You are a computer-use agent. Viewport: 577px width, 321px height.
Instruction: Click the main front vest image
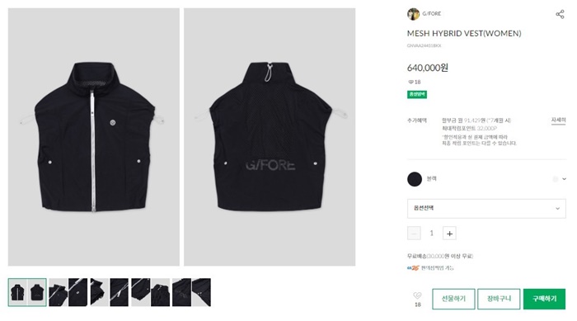click(x=94, y=137)
